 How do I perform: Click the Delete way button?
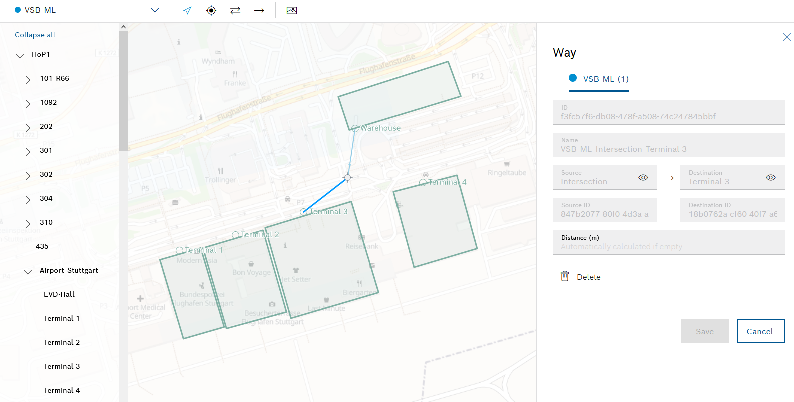click(581, 277)
